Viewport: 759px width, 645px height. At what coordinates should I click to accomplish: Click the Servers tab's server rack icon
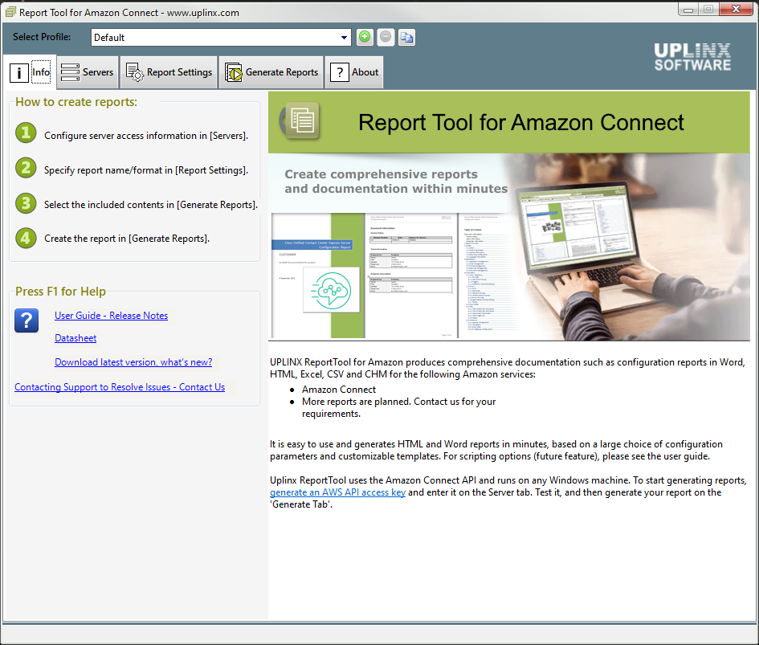tap(70, 72)
